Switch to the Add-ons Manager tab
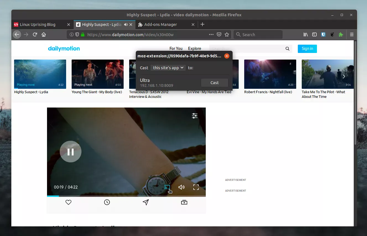The height and width of the screenshot is (236, 367). click(x=160, y=24)
